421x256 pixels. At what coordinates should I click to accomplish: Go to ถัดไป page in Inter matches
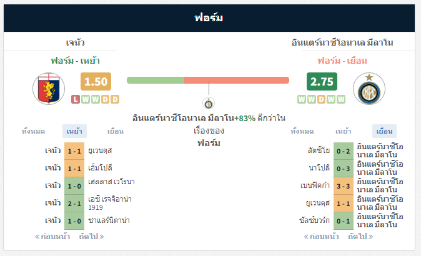(360, 237)
